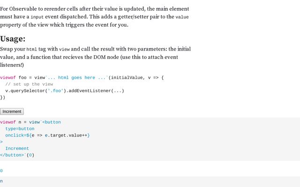The image size is (300, 187).
Task: Click the "viewof n = view`<button" code line
Action: tap(30, 122)
